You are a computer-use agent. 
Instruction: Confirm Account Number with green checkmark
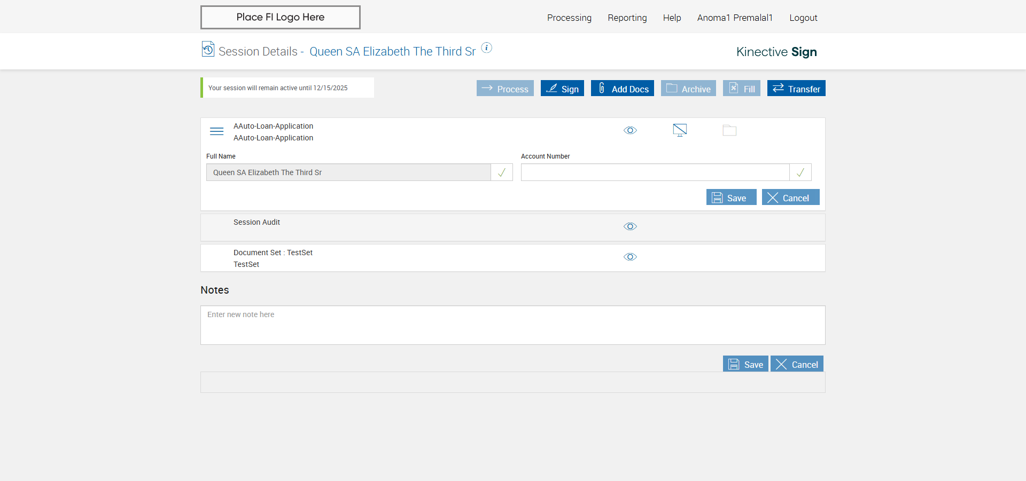[800, 172]
